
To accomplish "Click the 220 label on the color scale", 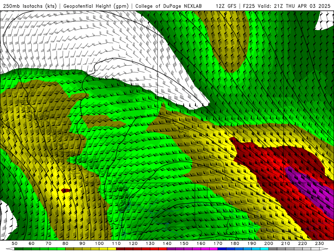I will [x=303, y=243].
